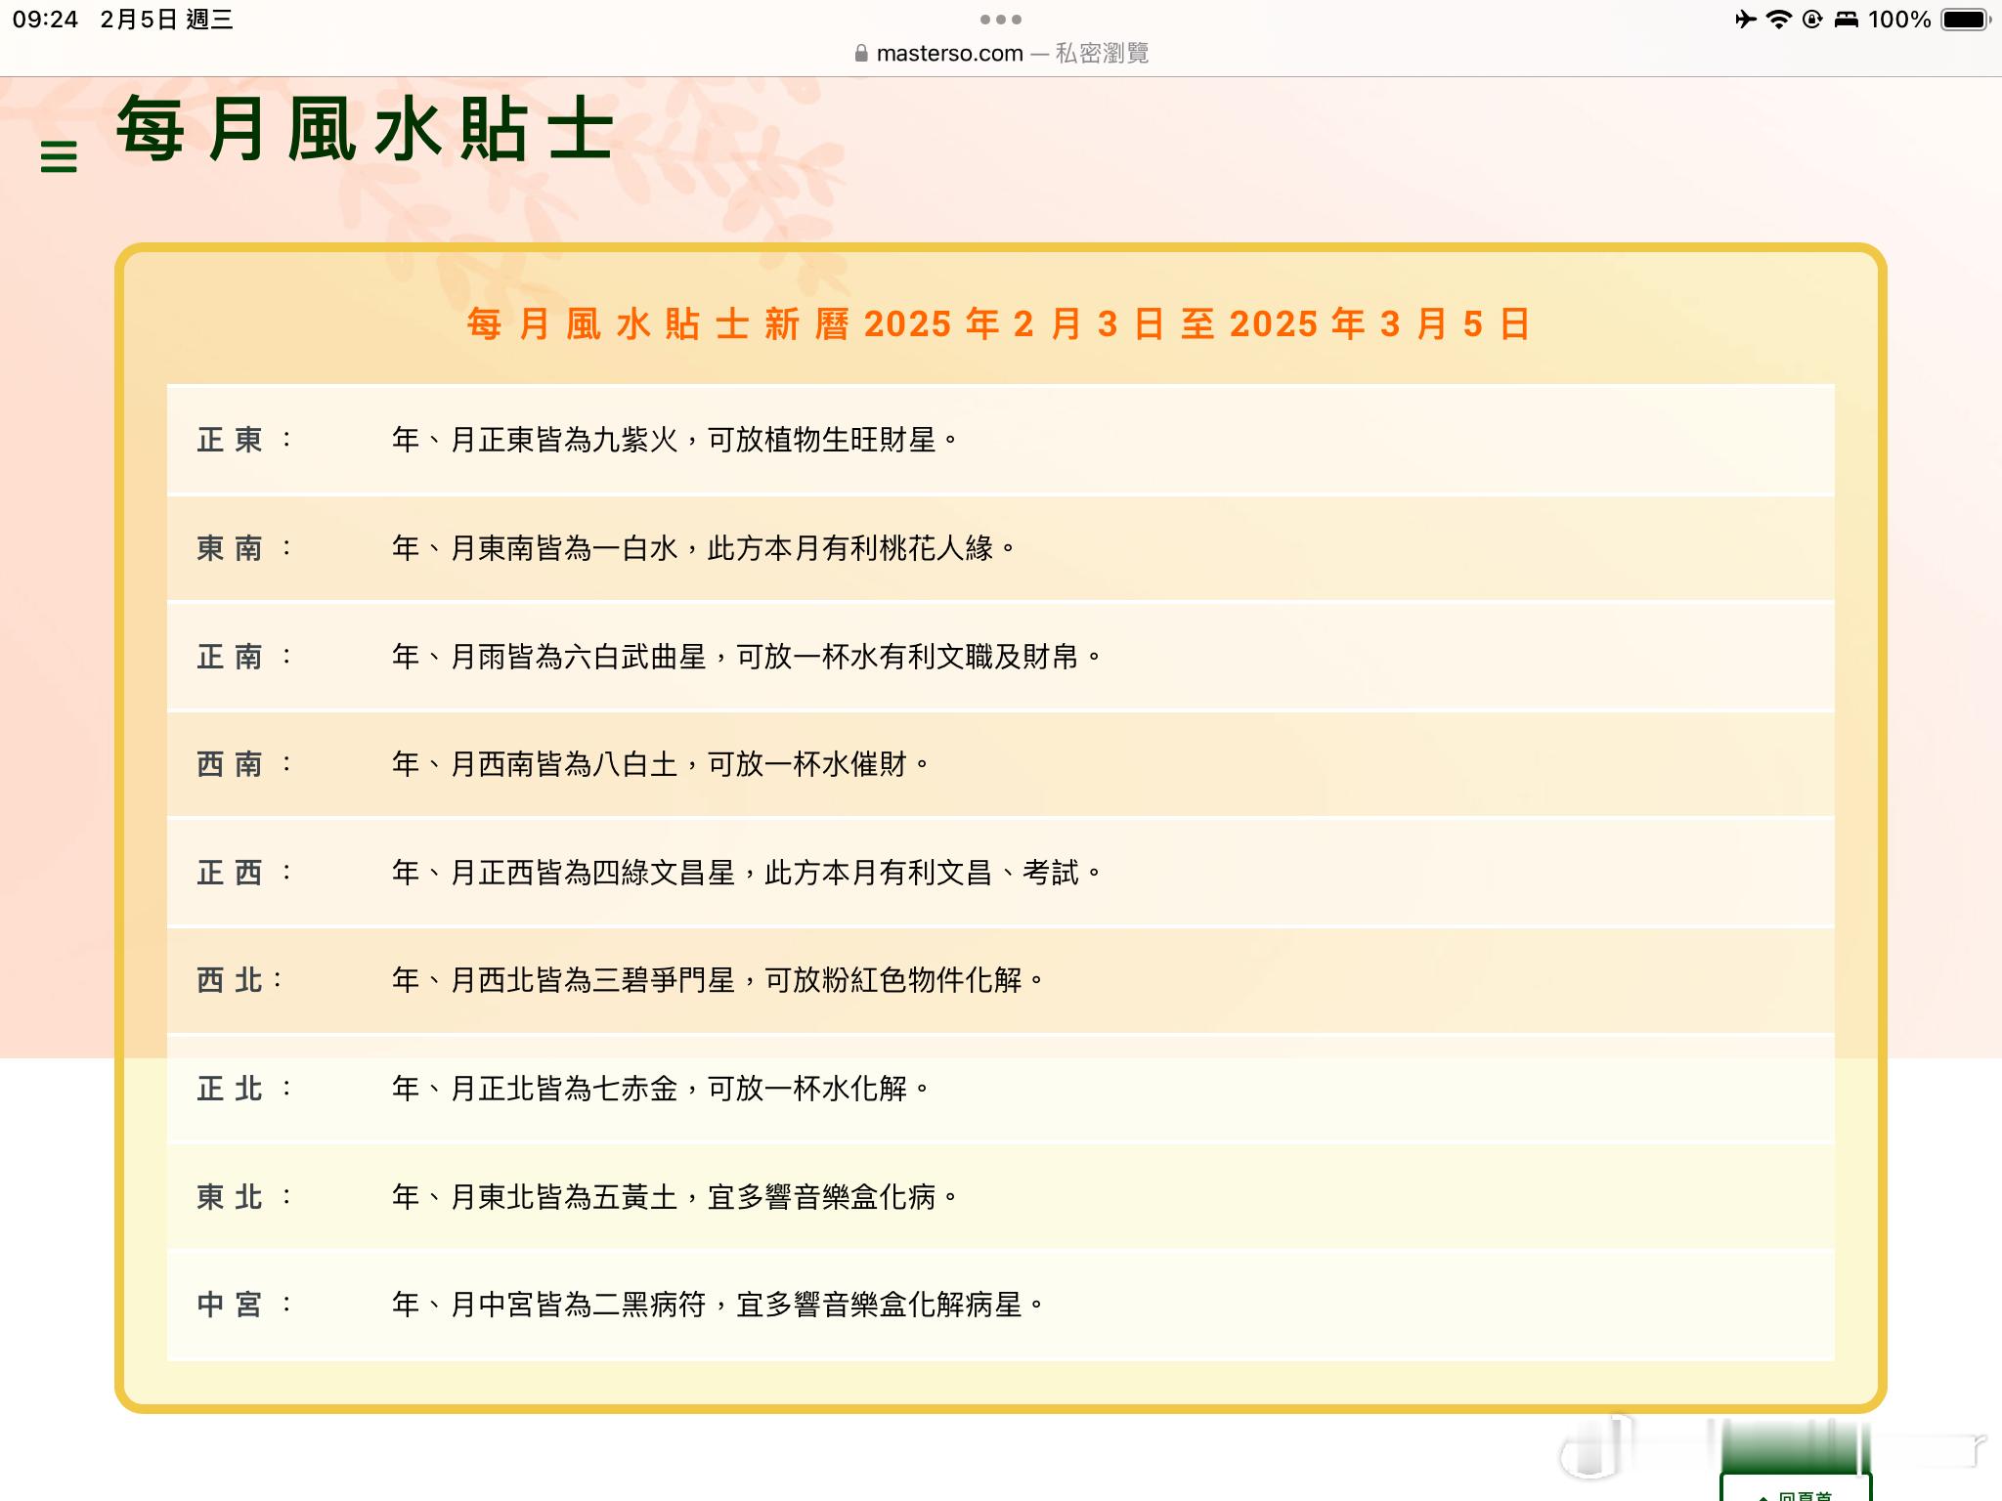Select the 西北 row label
The width and height of the screenshot is (2002, 1501).
pyautogui.click(x=240, y=980)
